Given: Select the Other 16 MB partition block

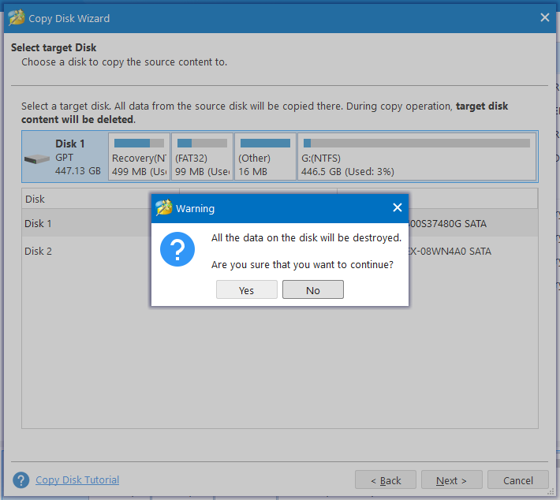Looking at the screenshot, I should click(265, 156).
